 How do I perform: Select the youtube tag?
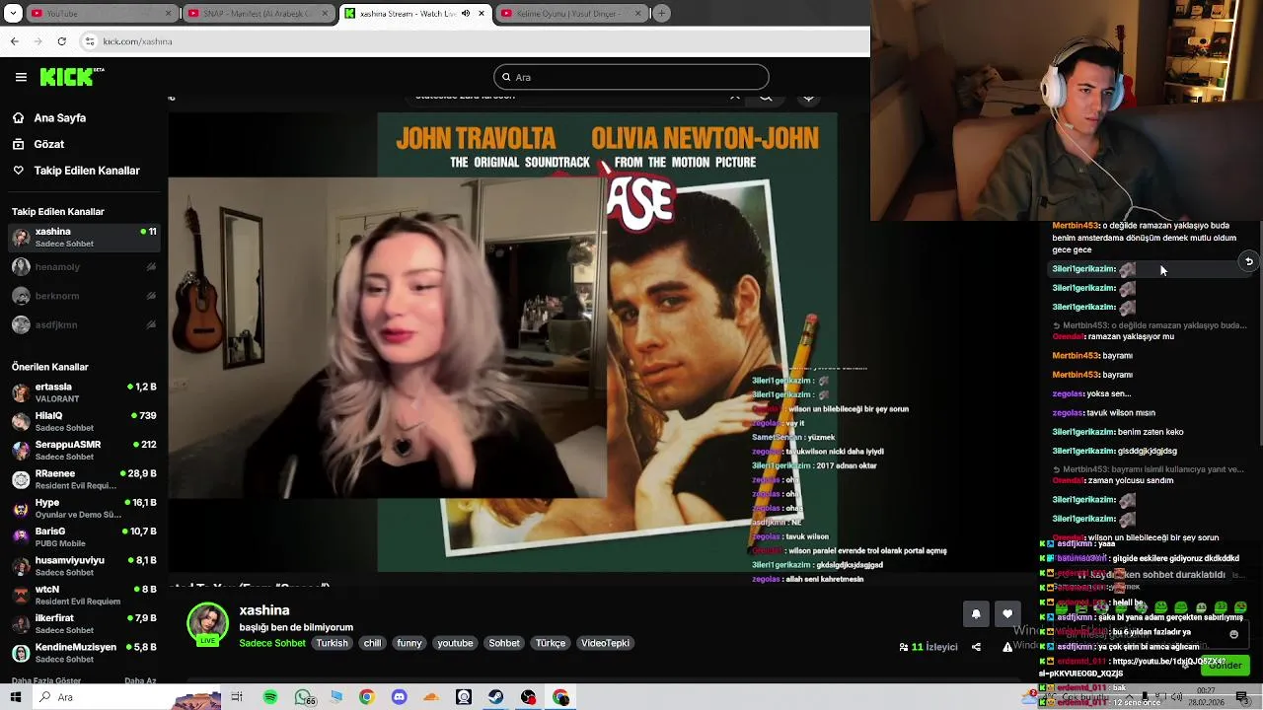[x=455, y=643]
